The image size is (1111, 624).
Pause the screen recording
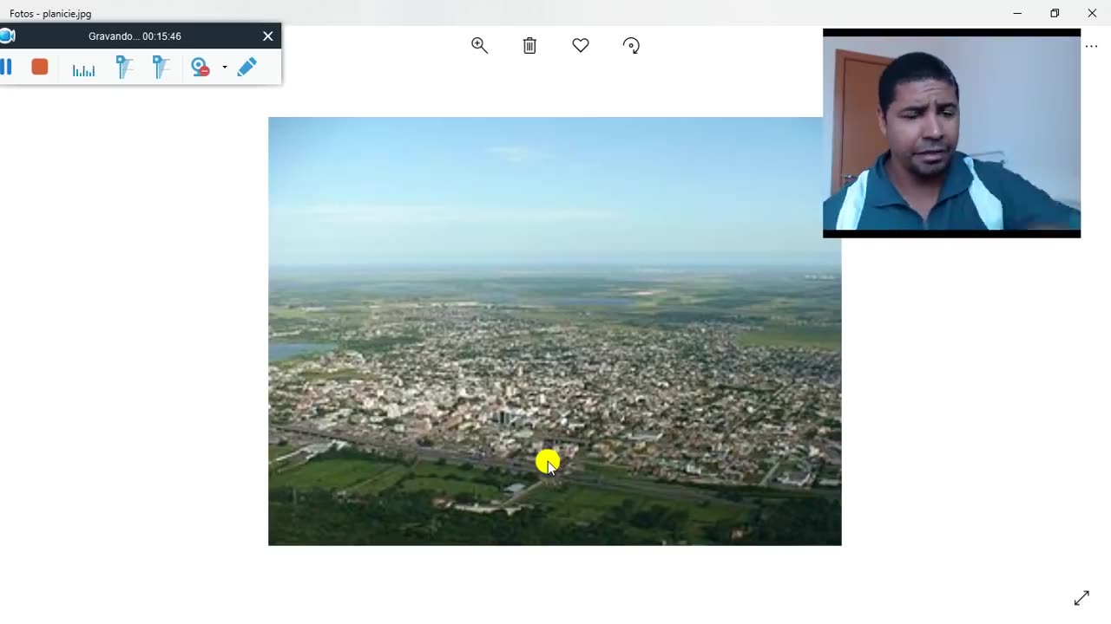tap(5, 67)
